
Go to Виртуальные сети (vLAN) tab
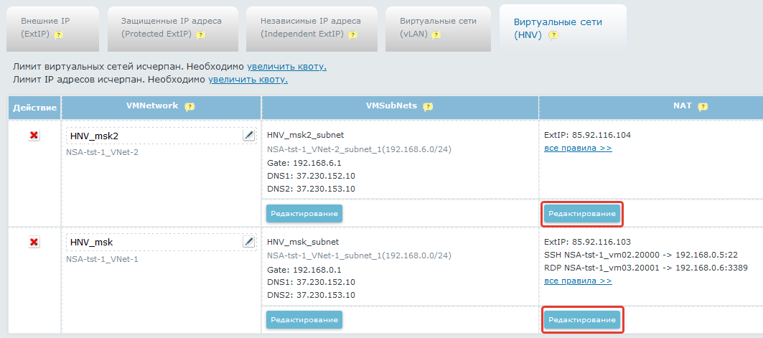(438, 27)
